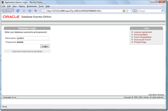Open the Bookmarks menu
168x111 pixels.
(32, 6)
